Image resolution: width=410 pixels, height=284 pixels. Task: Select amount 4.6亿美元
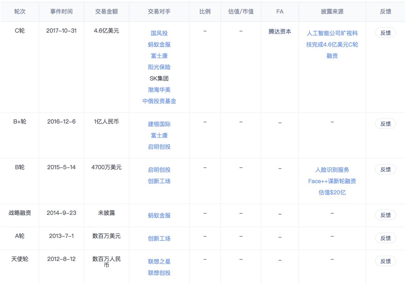(106, 31)
